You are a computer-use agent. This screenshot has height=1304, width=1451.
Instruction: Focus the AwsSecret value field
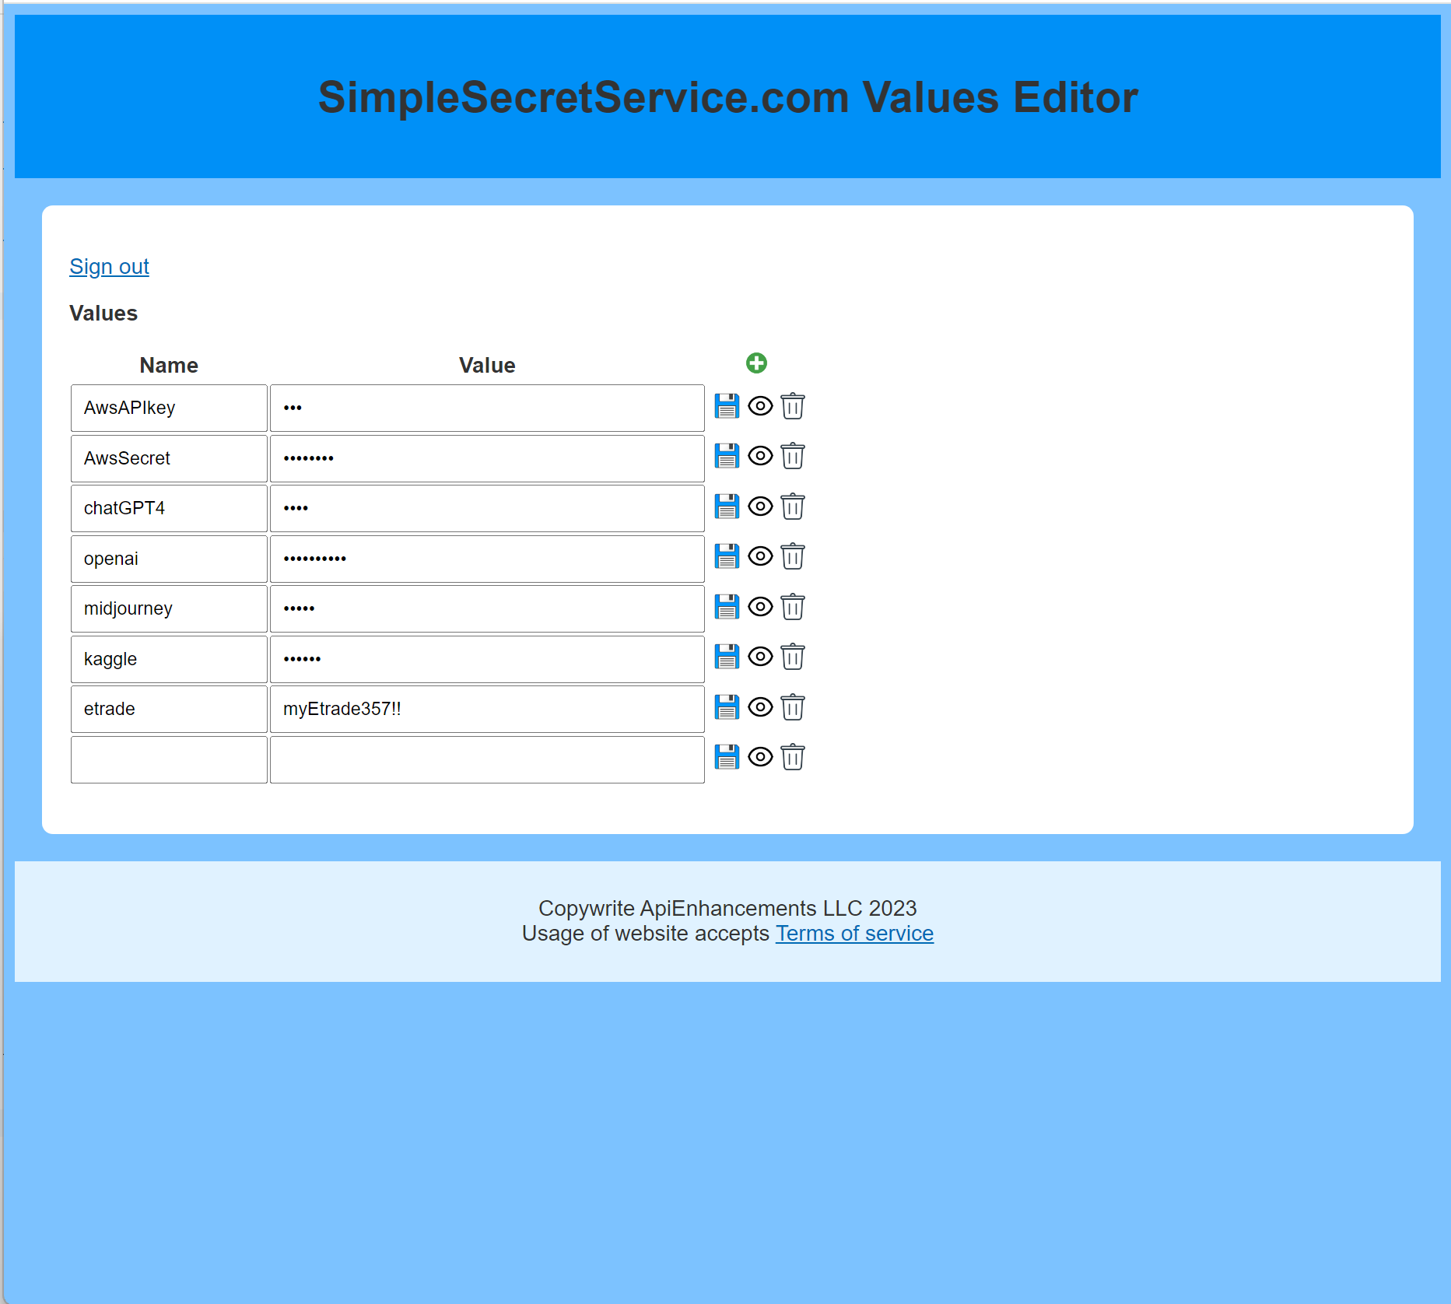[x=487, y=458]
